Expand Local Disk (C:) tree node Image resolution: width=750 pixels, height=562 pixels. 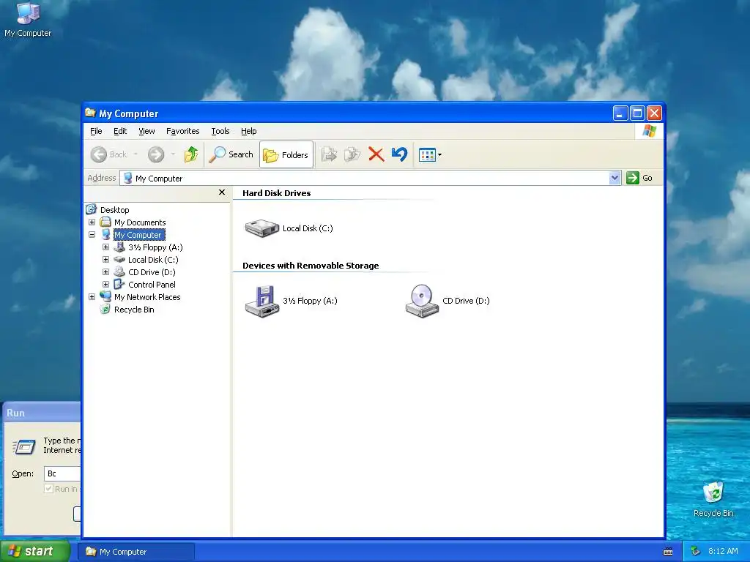105,260
